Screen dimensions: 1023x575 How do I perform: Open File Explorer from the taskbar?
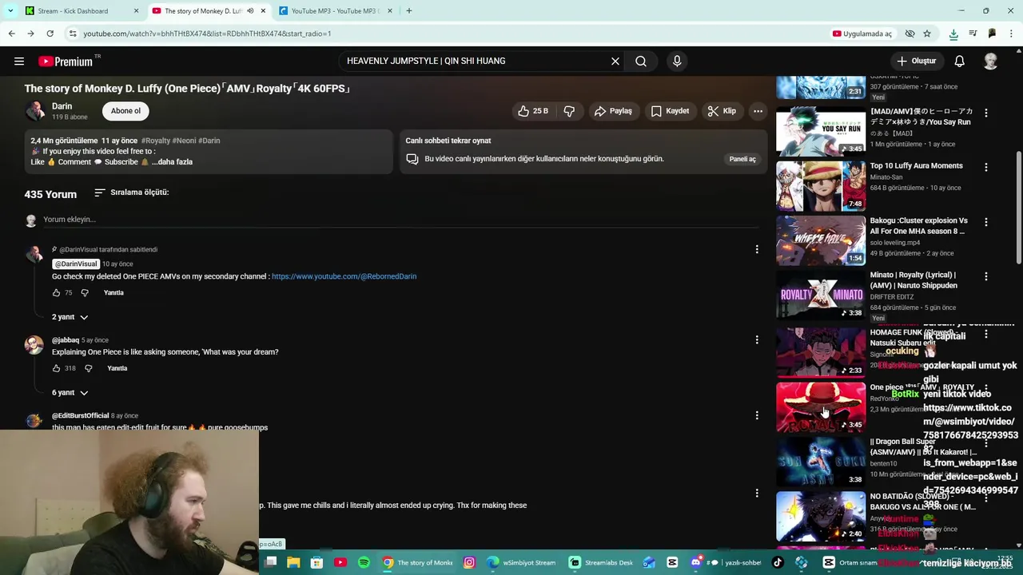pos(293,562)
